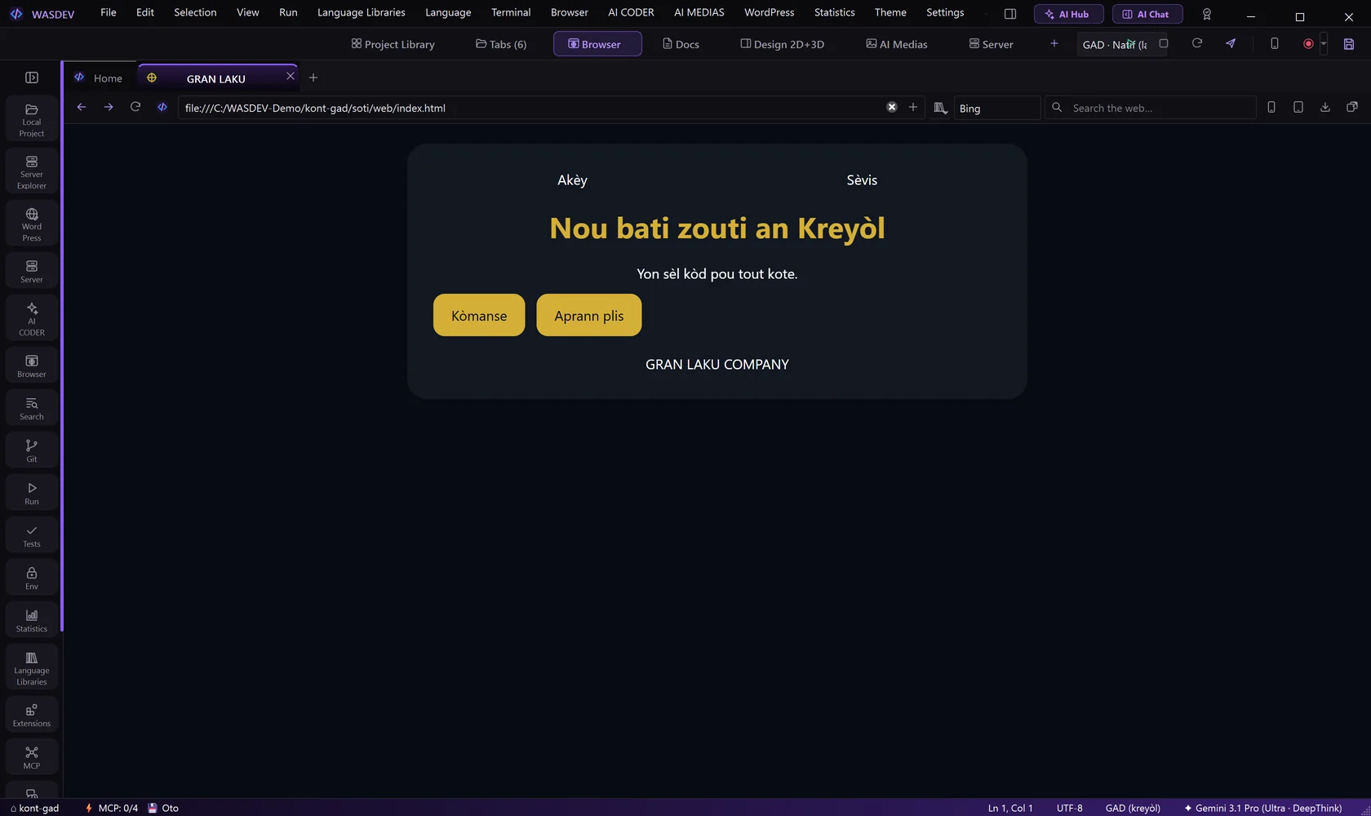Toggle the left sidebar panel icon
The height and width of the screenshot is (816, 1371).
coord(32,78)
